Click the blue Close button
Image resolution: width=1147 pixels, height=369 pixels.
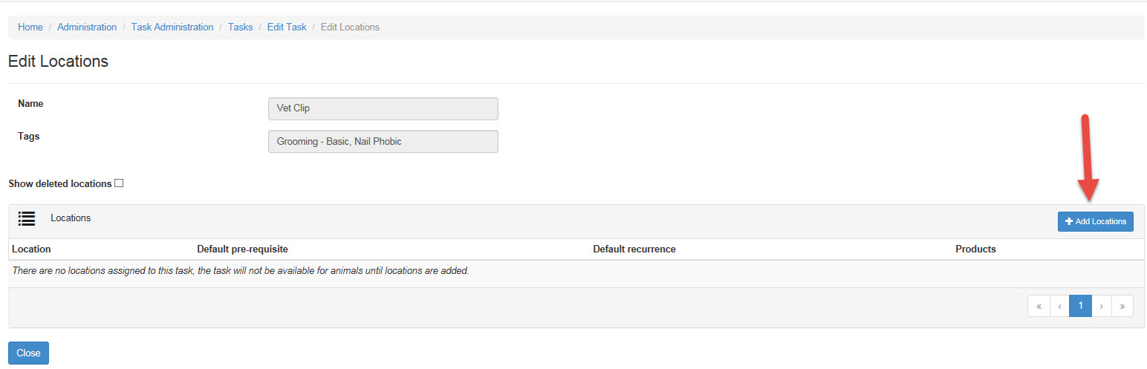click(x=28, y=353)
